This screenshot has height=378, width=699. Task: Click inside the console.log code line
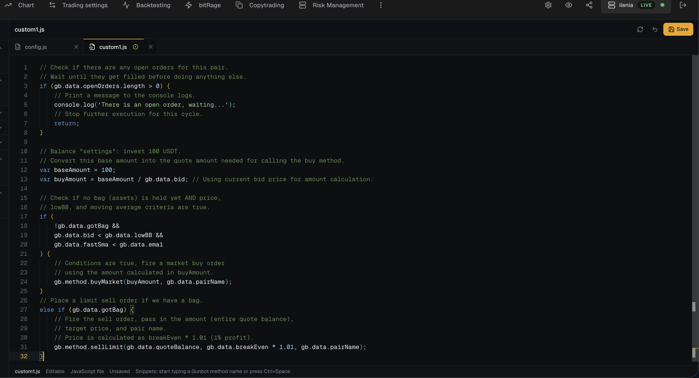(x=145, y=105)
